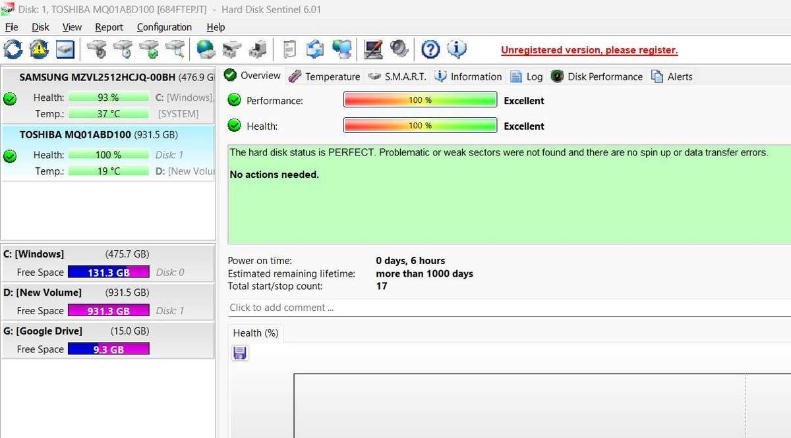Click the speaker sound toolbar icon
The height and width of the screenshot is (438, 791).
[x=399, y=49]
